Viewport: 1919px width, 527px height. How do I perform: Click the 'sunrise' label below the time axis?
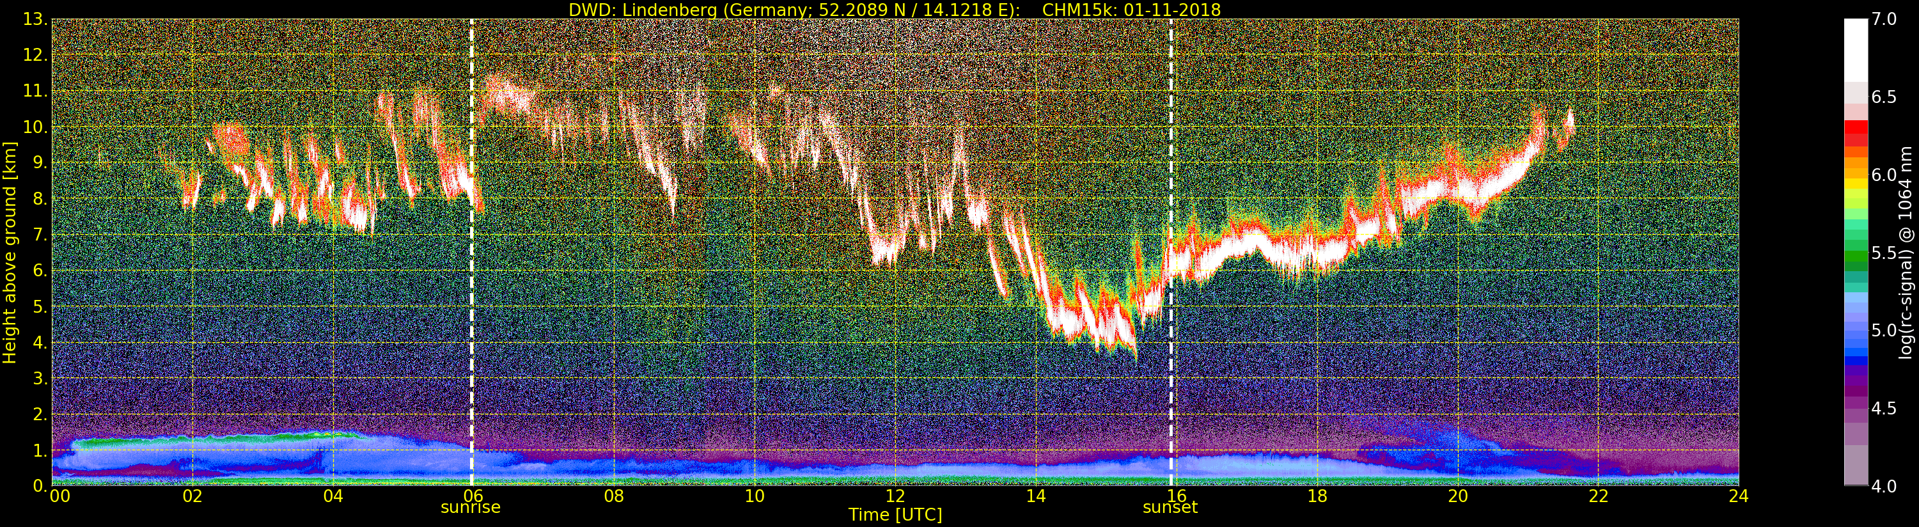pyautogui.click(x=471, y=508)
